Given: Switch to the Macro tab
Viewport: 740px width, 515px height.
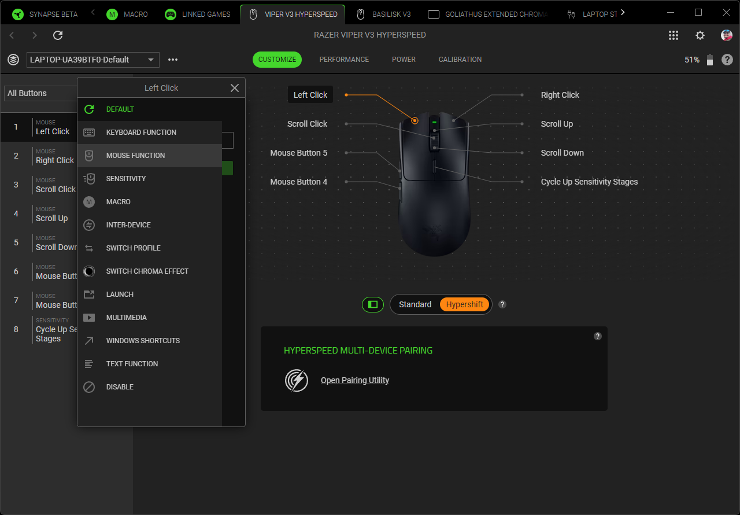Looking at the screenshot, I should pos(128,14).
